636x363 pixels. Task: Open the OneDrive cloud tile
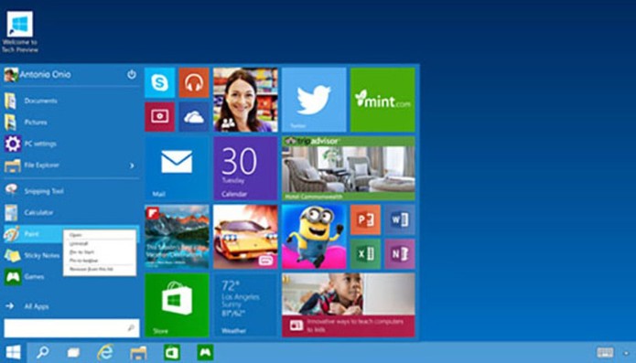pyautogui.click(x=194, y=117)
